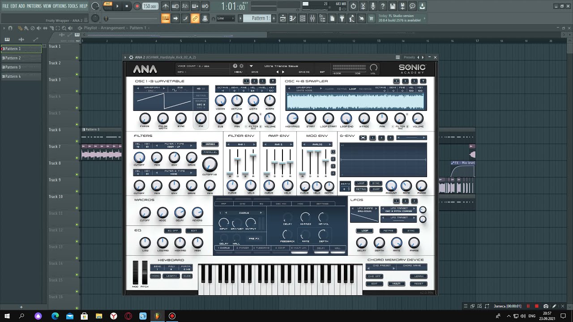Click the Save project floppy icon
Image resolution: width=573 pixels, height=322 pixels.
tap(393, 6)
